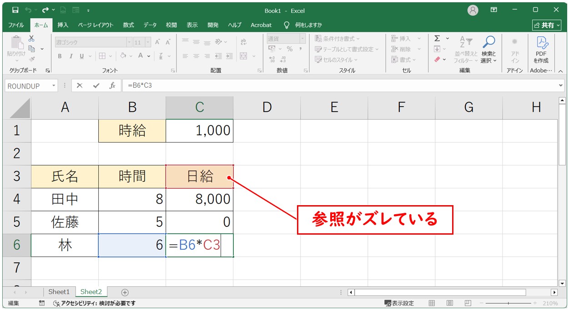Click the Borders icon in the font group
This screenshot has width=569, height=310.
[102, 56]
